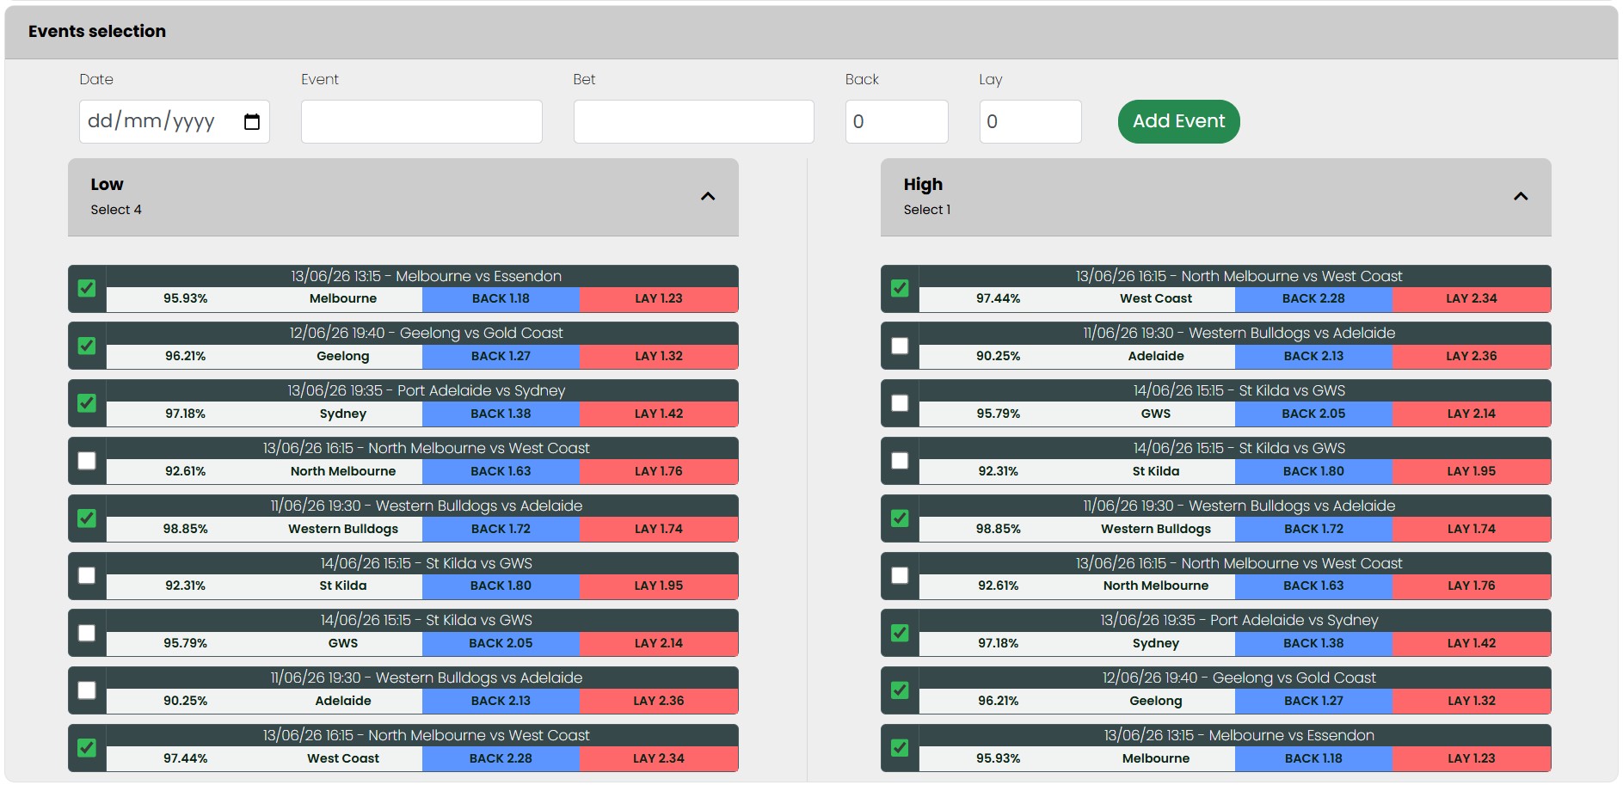Uncheck Sydney 97.18% row in High list
Screen dimensions: 1623x785
click(900, 633)
